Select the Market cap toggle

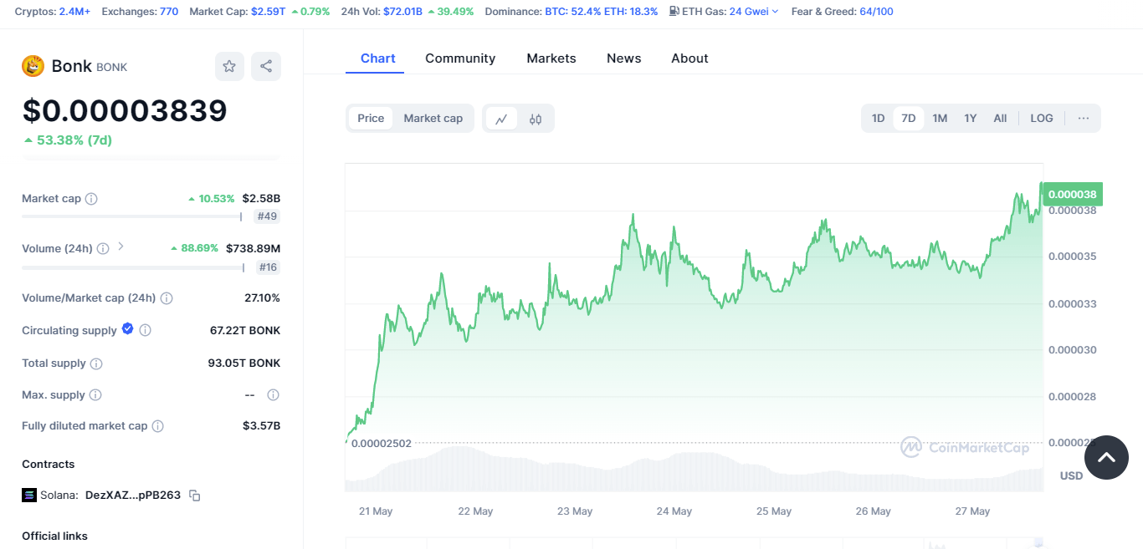[433, 118]
